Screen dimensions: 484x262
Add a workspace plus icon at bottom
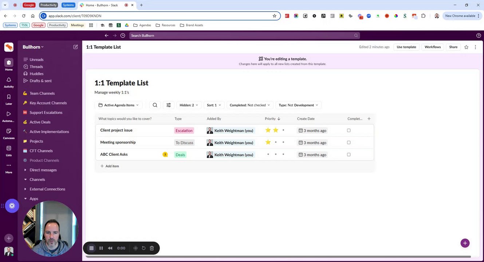pyautogui.click(x=9, y=238)
